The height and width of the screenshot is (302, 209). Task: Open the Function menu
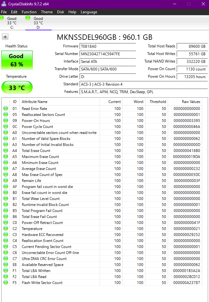29,12
